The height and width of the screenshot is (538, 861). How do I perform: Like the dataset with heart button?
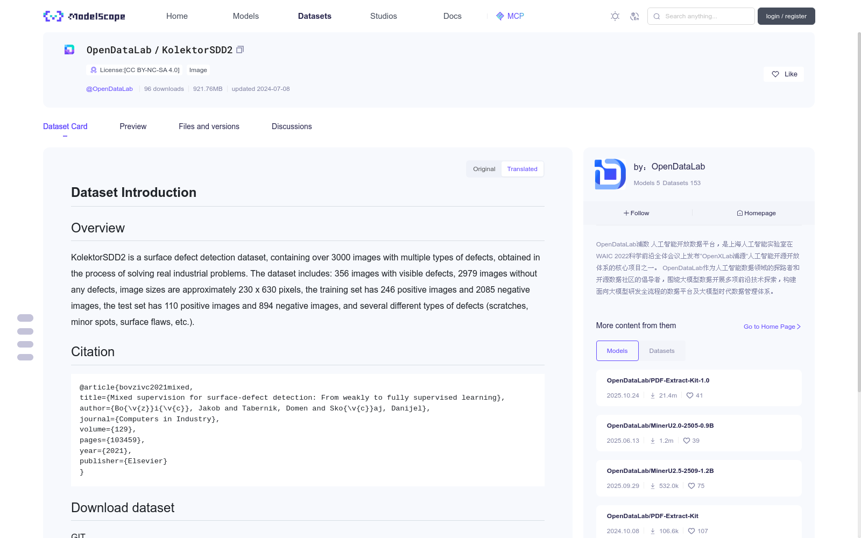coord(784,74)
